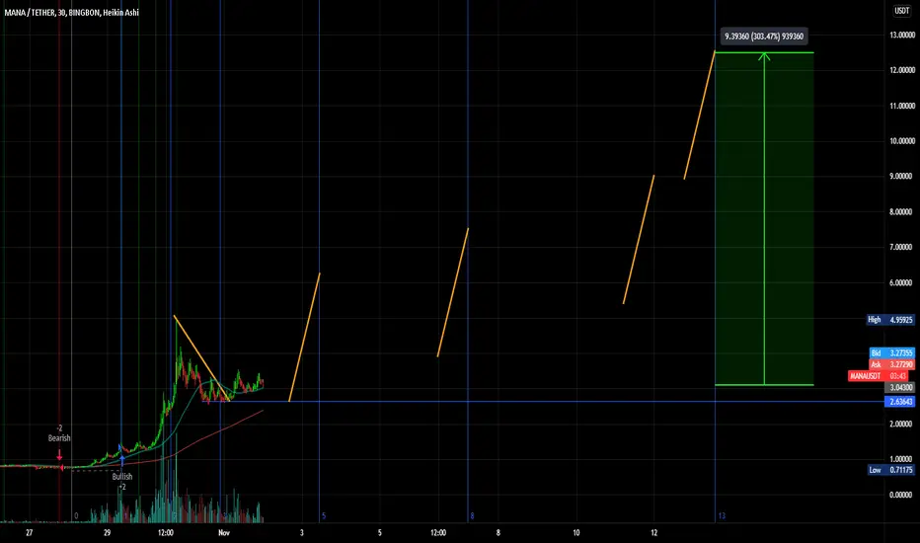Viewport: 920px width, 543px height.
Task: Click the MANA / TETHER symbol title
Action: click(x=30, y=12)
